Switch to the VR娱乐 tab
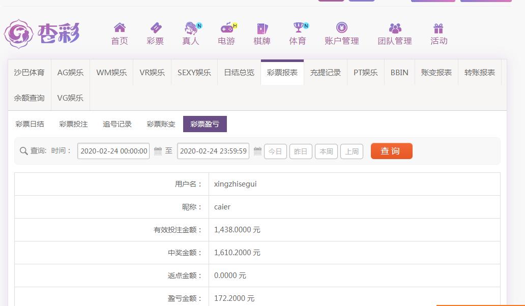525x306 pixels. (152, 73)
